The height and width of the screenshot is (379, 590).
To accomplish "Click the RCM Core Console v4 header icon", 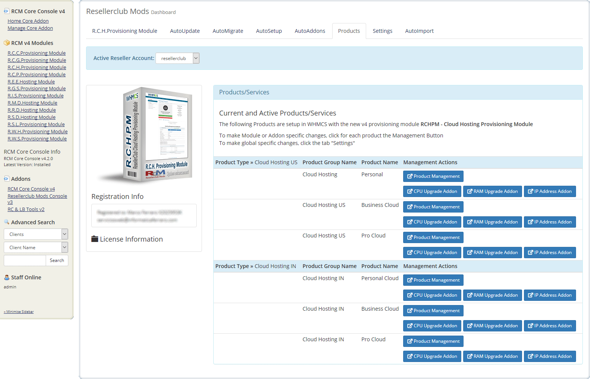I will click(x=6, y=11).
